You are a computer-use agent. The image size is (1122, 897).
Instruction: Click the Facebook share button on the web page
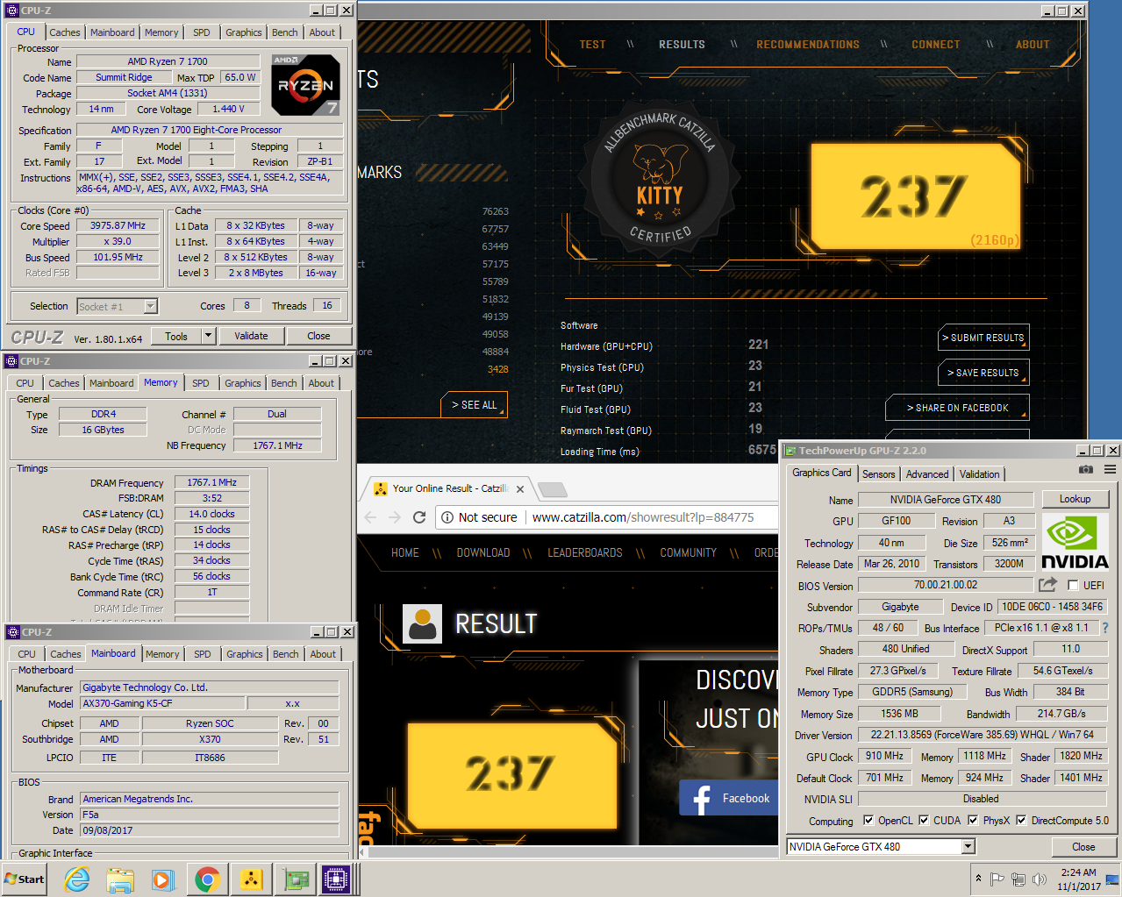pos(730,798)
